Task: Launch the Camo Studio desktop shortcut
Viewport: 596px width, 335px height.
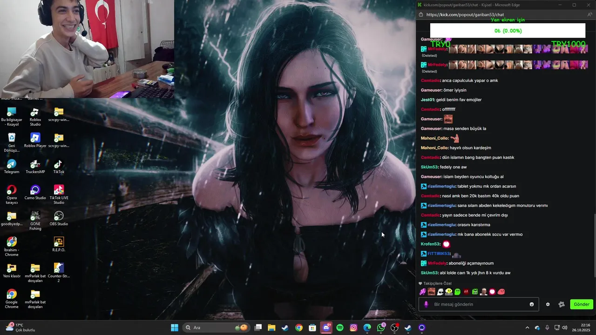Action: pyautogui.click(x=35, y=193)
